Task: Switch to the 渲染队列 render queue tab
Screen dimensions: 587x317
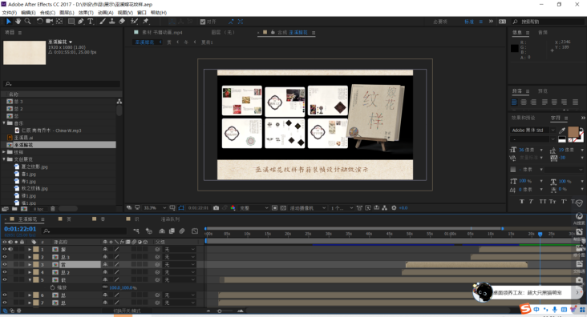Action: (x=170, y=219)
